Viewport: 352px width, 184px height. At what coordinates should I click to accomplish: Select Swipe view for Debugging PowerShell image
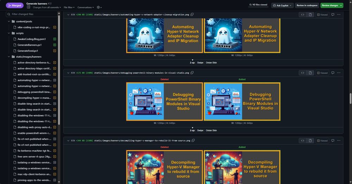coord(200,131)
